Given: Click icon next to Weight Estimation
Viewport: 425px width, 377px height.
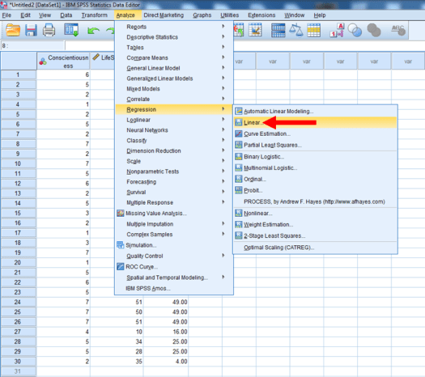Looking at the screenshot, I should point(239,225).
